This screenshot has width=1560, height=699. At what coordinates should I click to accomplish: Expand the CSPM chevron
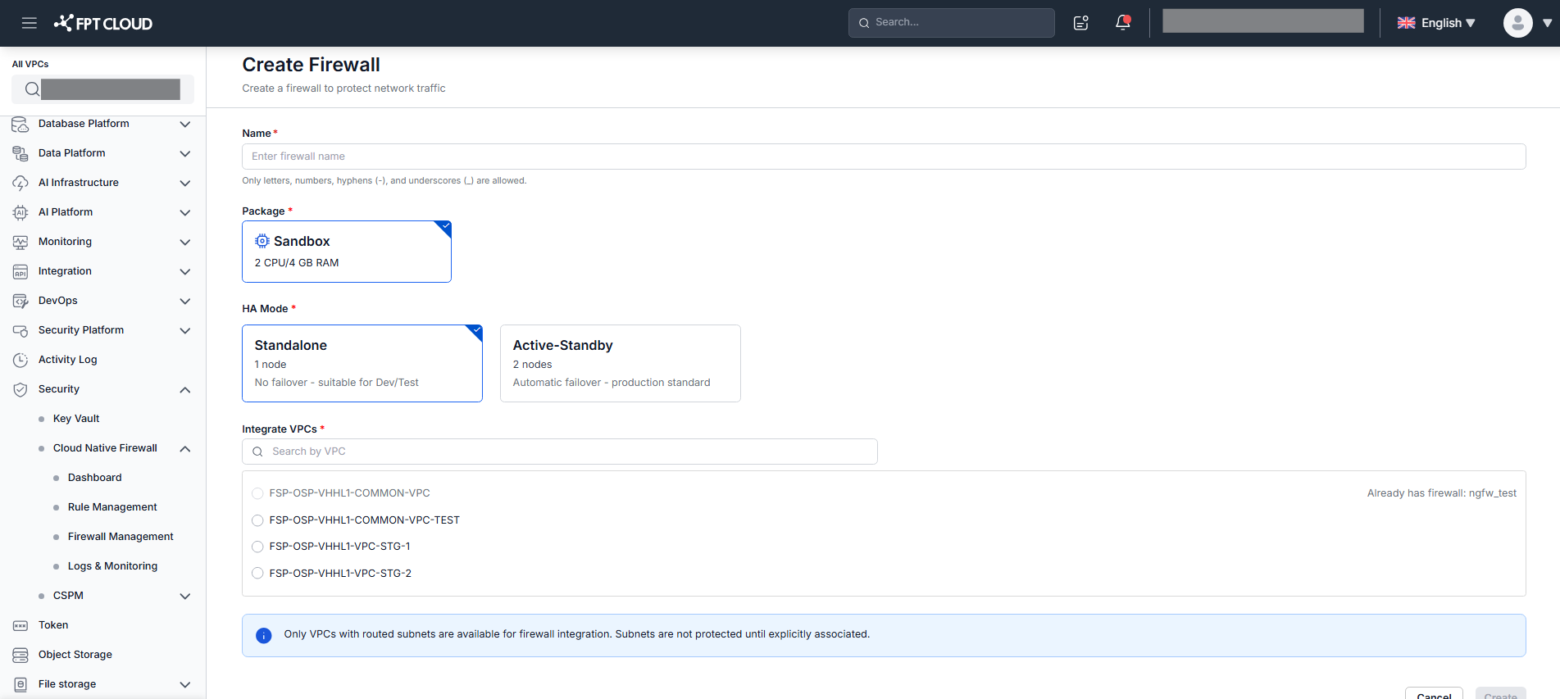(185, 597)
